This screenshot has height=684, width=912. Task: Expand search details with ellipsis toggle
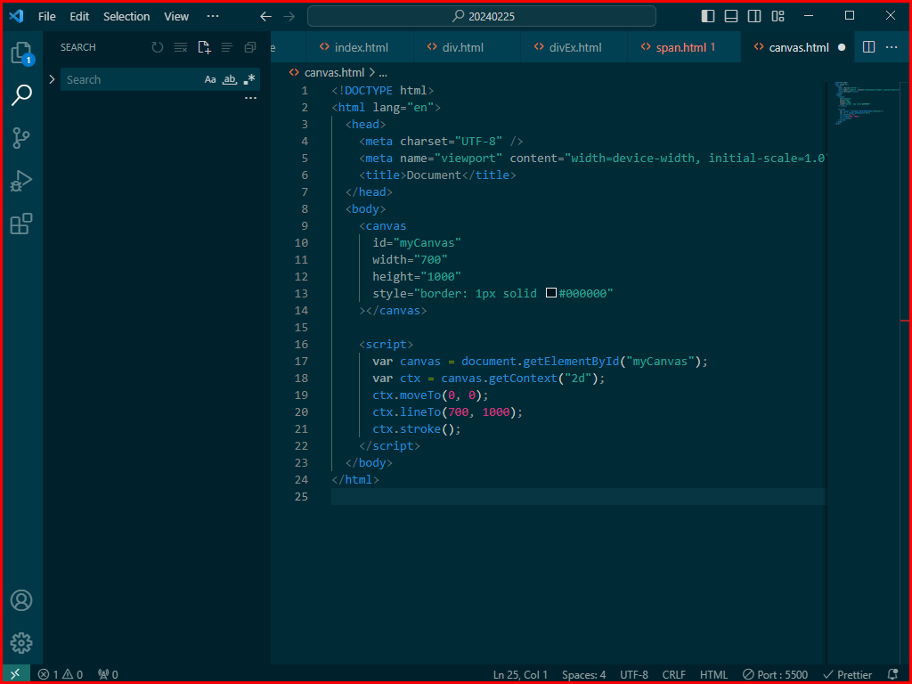point(250,98)
